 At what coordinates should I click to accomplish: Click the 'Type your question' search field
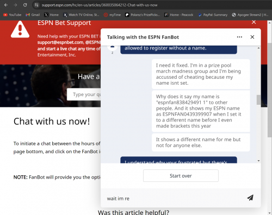84,94
